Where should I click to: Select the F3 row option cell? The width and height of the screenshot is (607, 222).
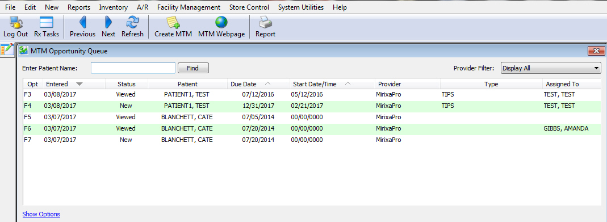pos(28,94)
